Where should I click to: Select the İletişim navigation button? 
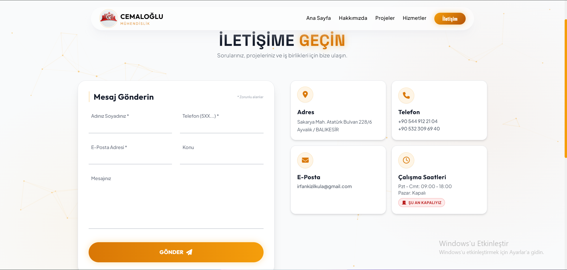pos(450,18)
